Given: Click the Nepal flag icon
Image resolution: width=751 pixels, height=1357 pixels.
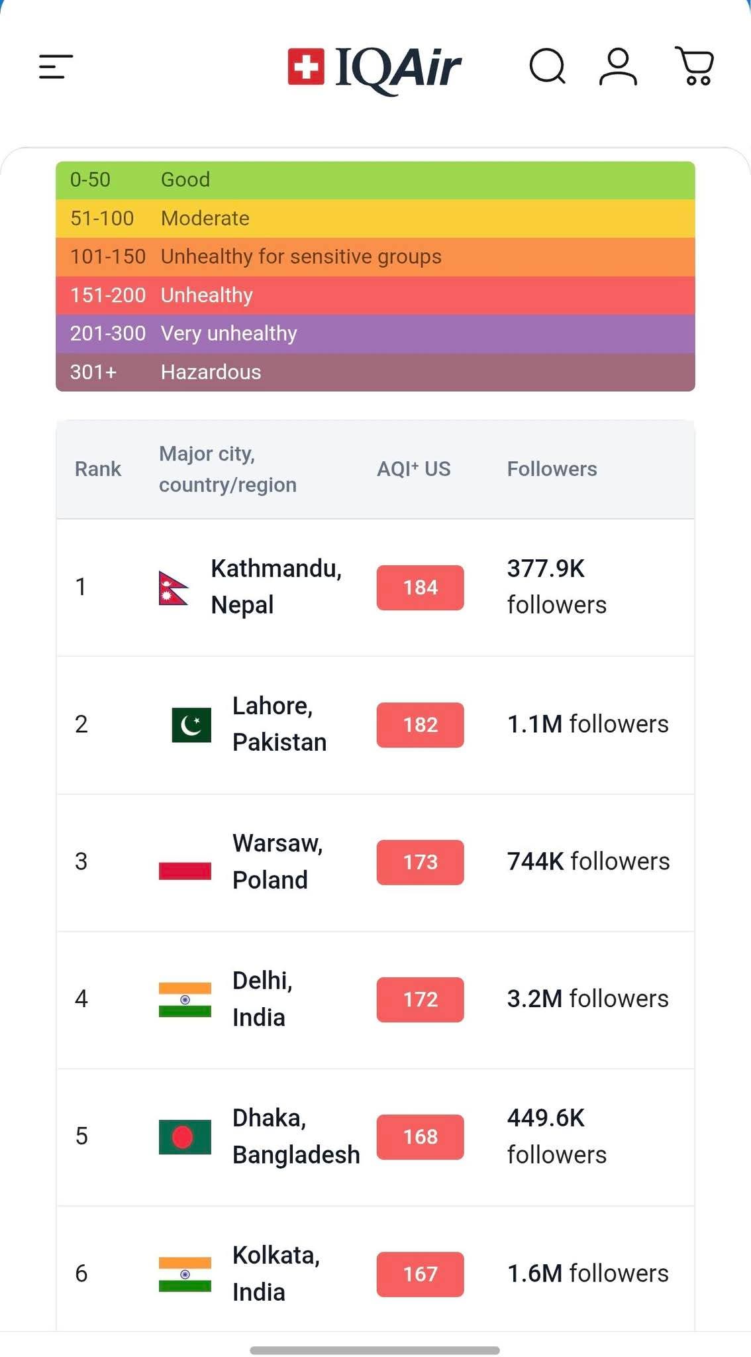Looking at the screenshot, I should pos(174,588).
